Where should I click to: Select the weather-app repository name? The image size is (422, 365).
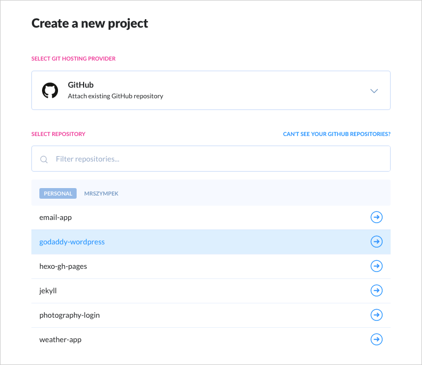click(x=60, y=339)
